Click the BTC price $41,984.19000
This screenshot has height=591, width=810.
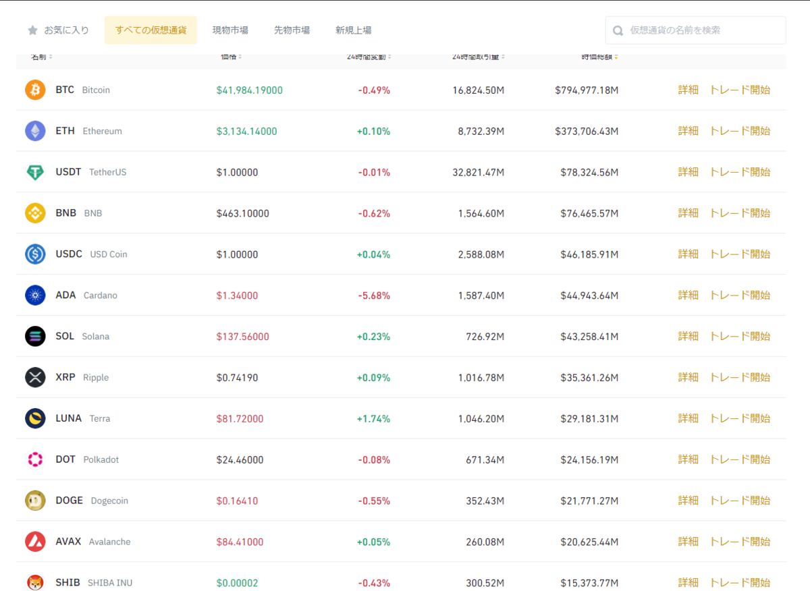[x=250, y=90]
